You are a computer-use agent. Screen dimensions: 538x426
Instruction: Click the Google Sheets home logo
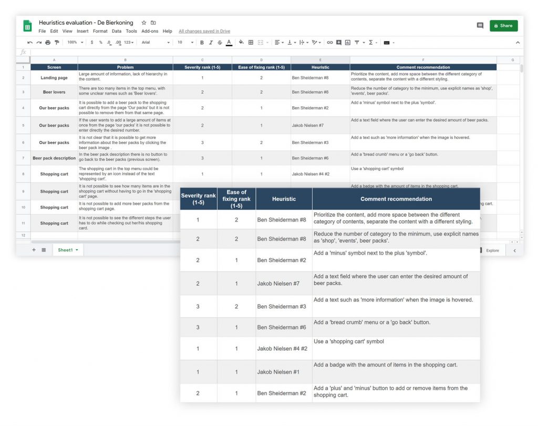tap(27, 26)
